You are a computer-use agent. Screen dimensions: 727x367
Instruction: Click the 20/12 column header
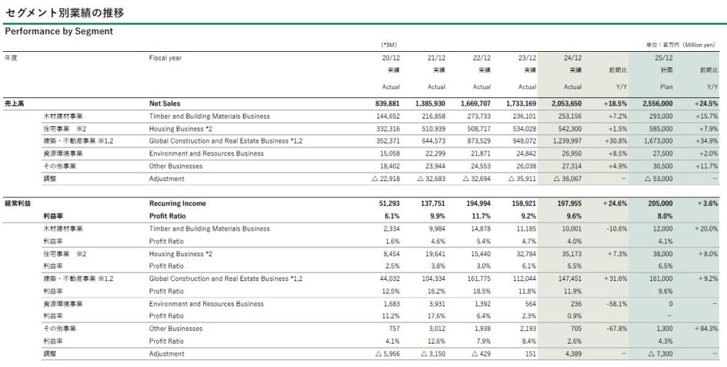391,58
